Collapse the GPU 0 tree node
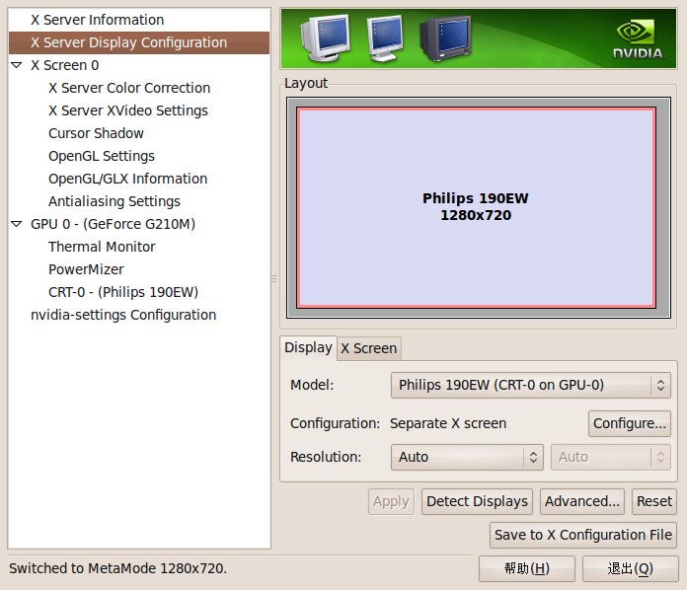The width and height of the screenshot is (687, 590). coord(16,224)
